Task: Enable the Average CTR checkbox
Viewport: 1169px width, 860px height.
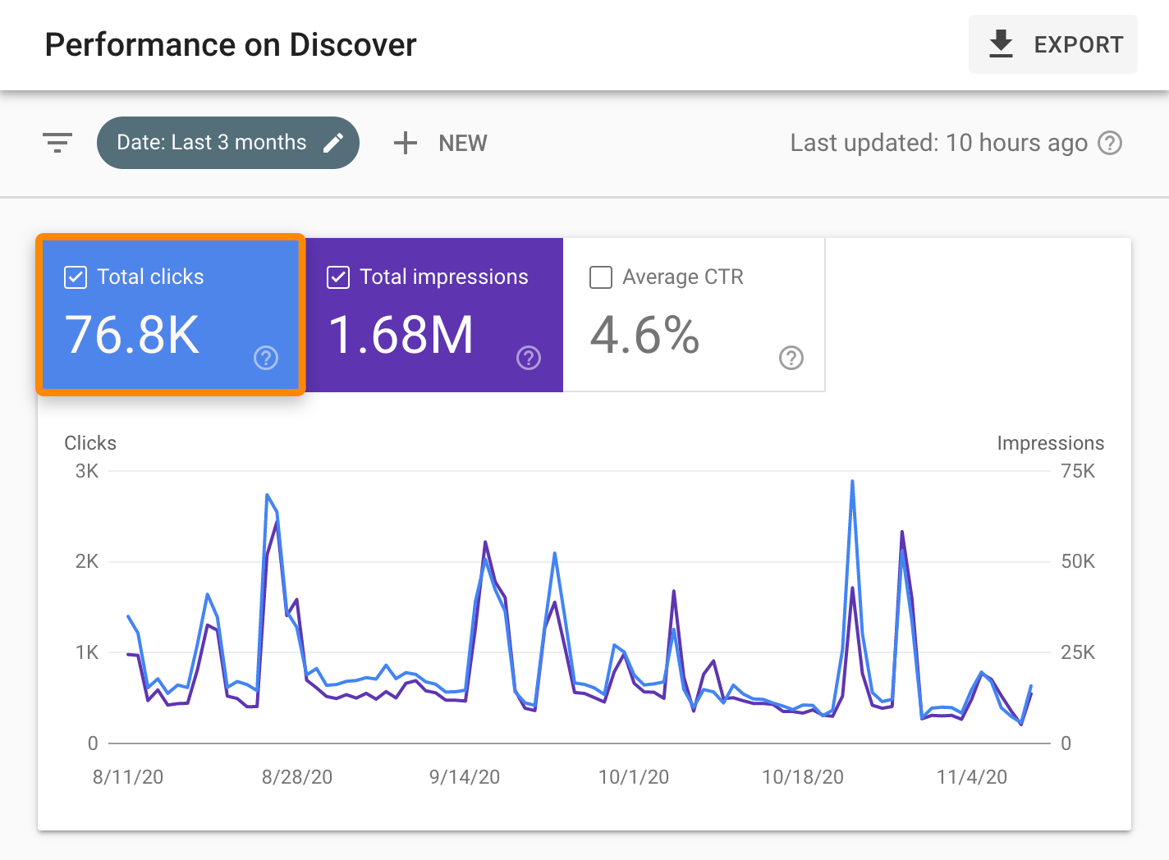Action: [600, 277]
